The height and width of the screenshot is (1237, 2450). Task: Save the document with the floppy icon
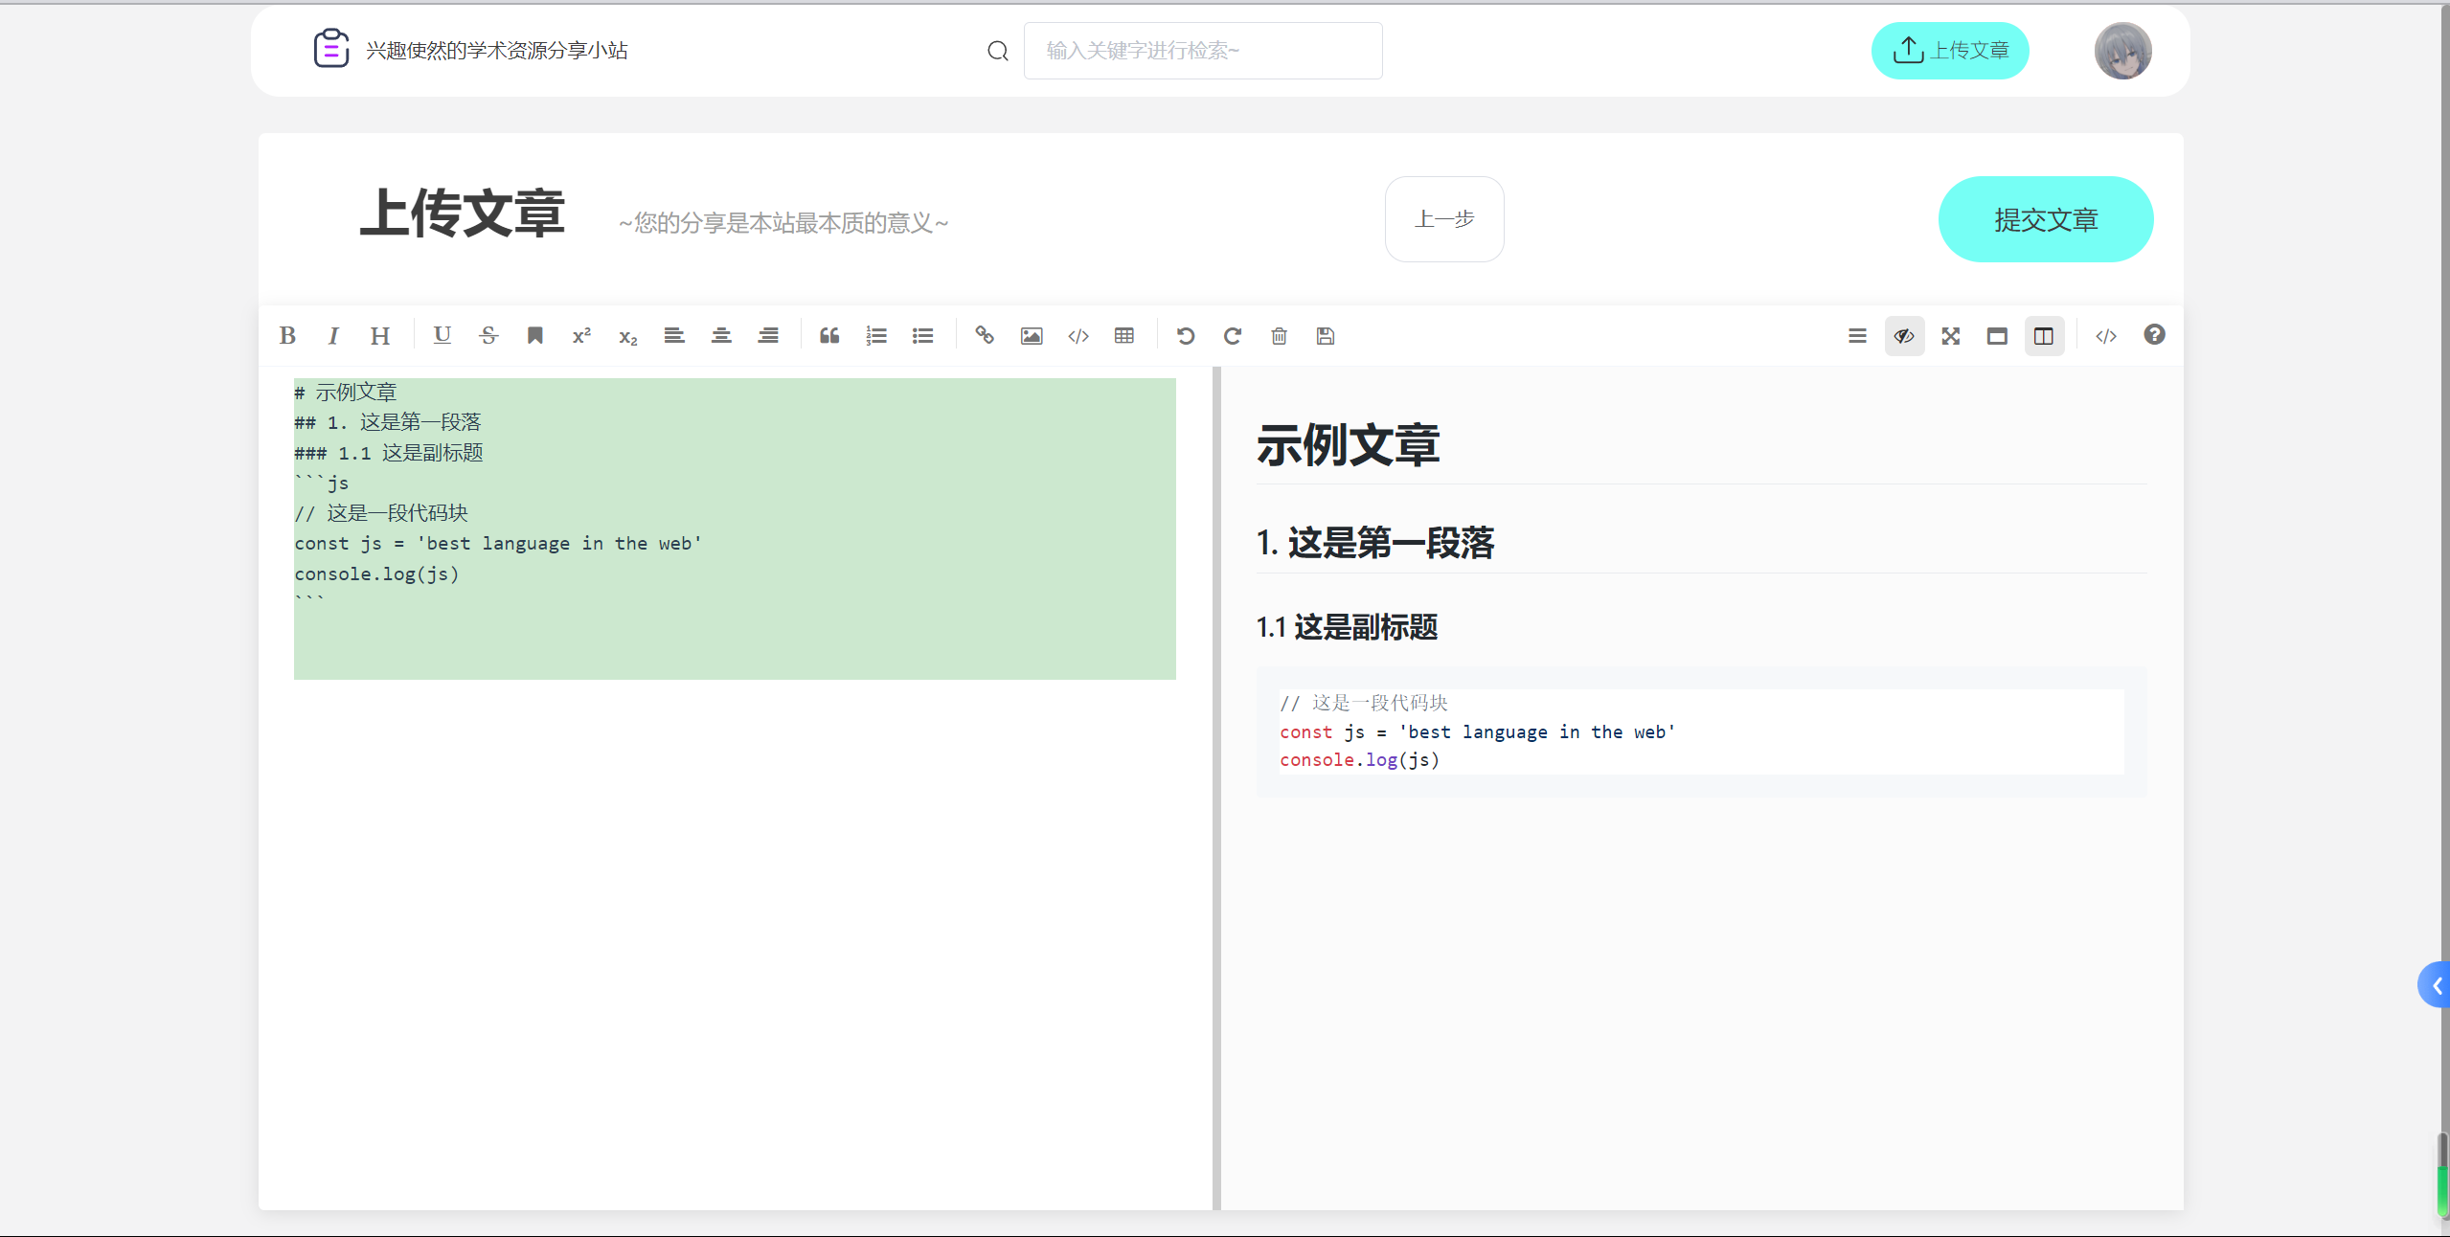pos(1326,336)
